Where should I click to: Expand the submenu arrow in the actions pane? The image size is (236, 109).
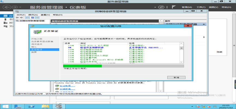[204, 37]
